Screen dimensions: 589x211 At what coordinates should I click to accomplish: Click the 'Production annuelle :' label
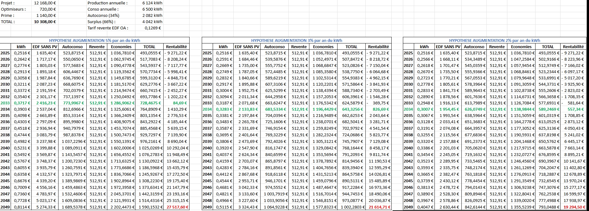108,3
